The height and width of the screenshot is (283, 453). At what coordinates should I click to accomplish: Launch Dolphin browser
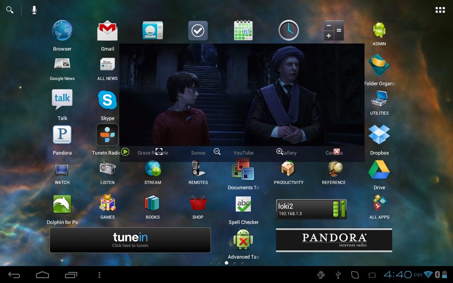coord(62,204)
